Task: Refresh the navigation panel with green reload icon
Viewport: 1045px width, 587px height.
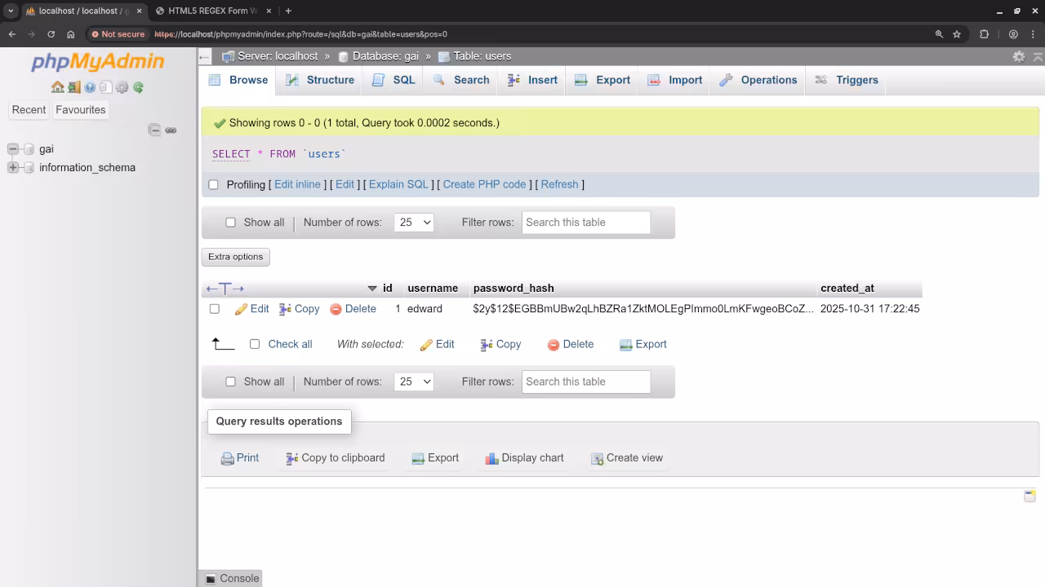Action: click(137, 88)
